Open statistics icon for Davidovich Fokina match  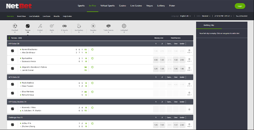(x=92, y=67)
